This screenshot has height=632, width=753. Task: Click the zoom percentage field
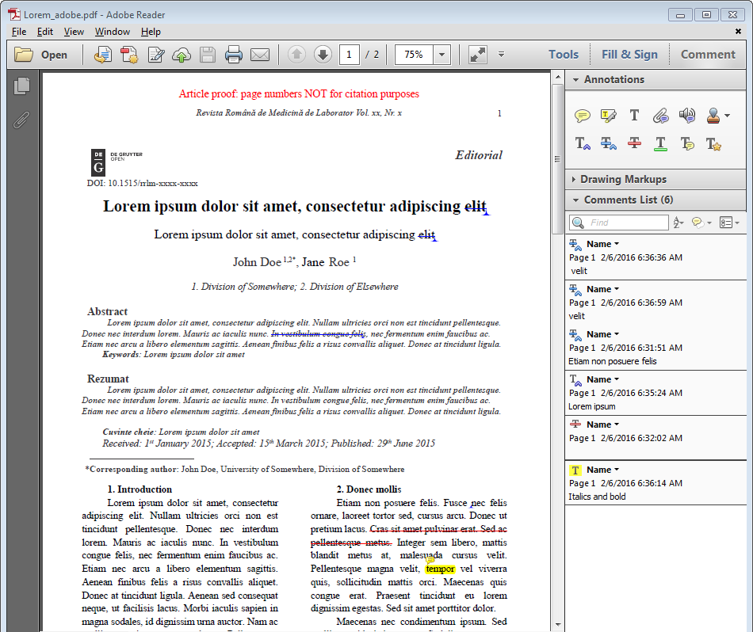coord(414,54)
